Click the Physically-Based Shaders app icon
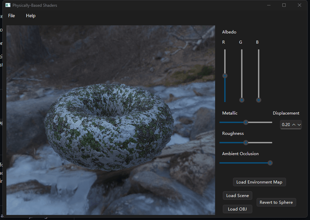Viewport: 310px width, 220px height. coord(8,5)
